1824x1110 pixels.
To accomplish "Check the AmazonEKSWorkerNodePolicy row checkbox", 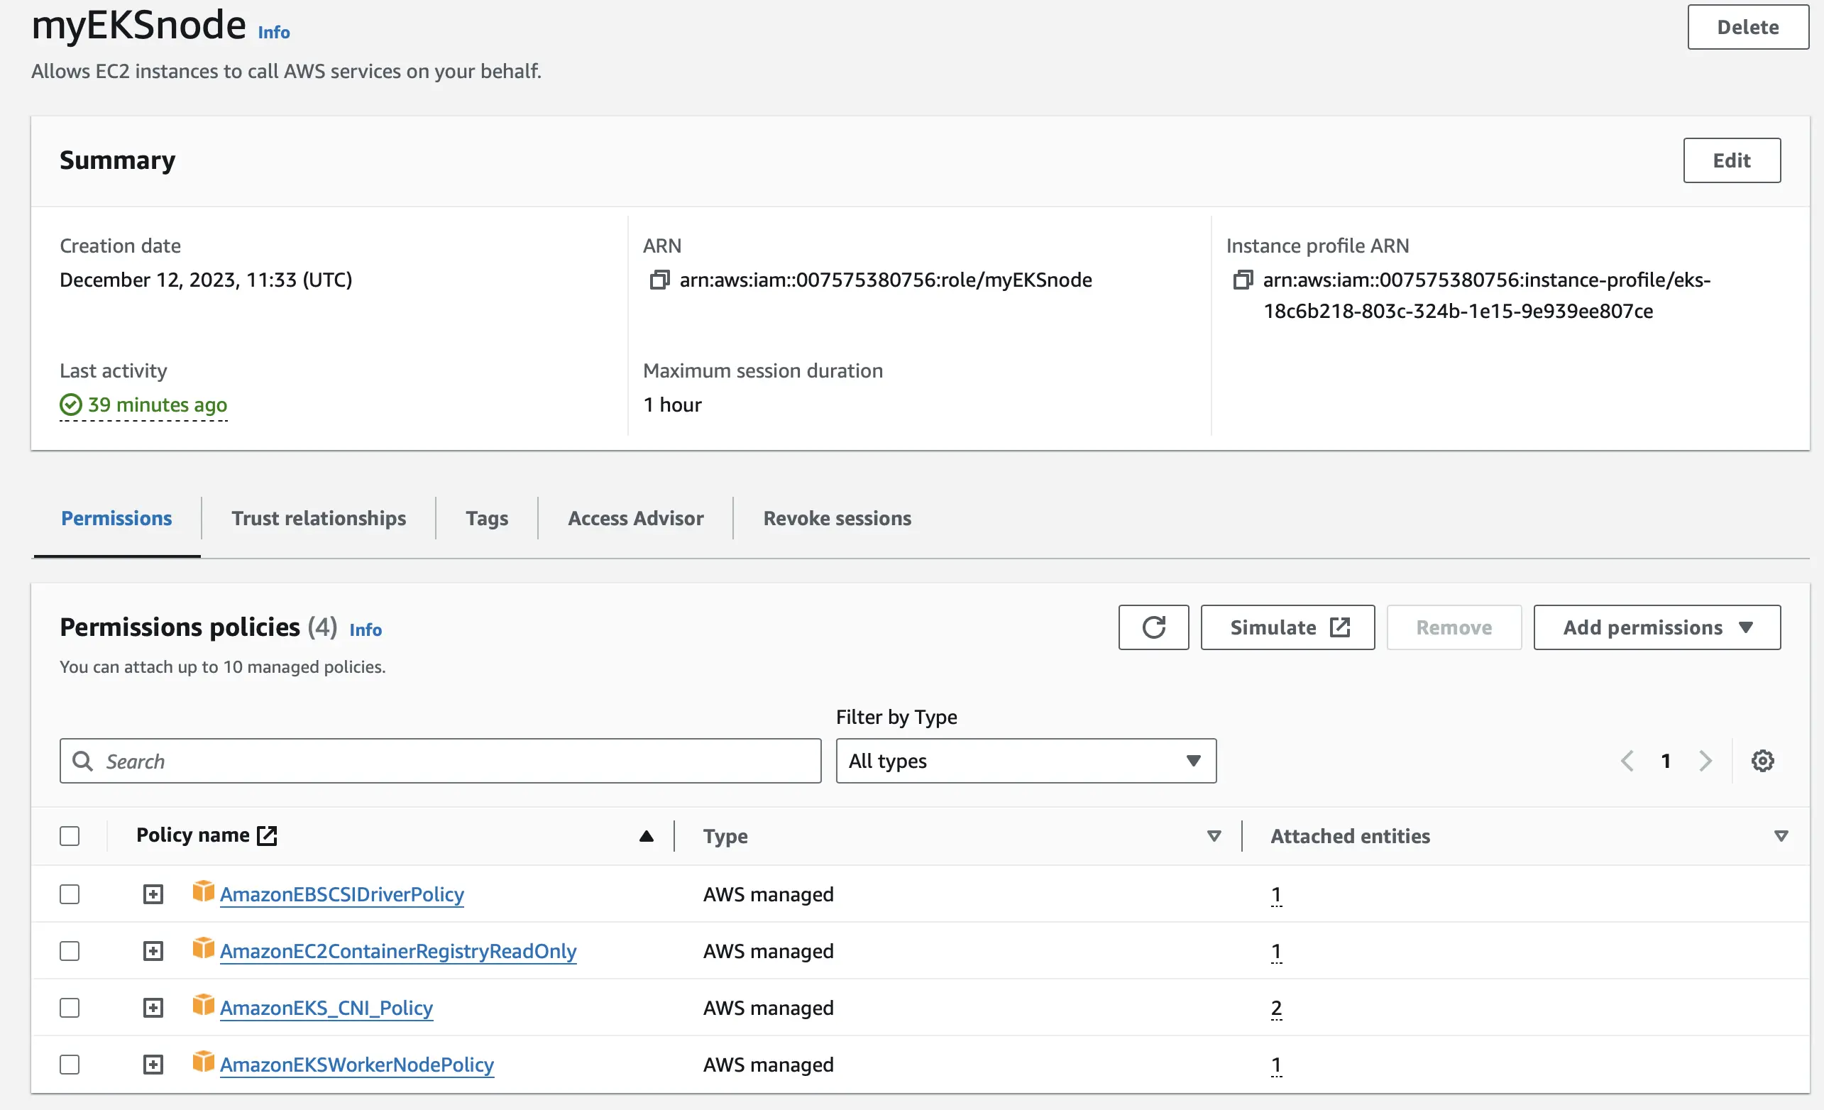I will coord(70,1064).
